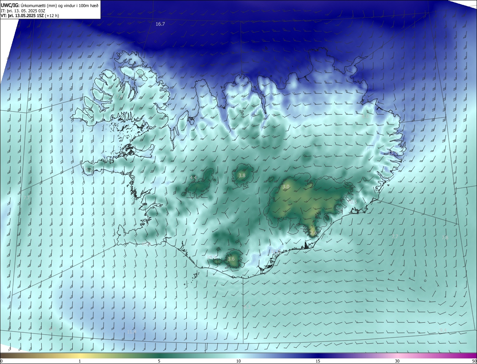
Task: Click the 4.4 value label on the map
Action: [193, 178]
